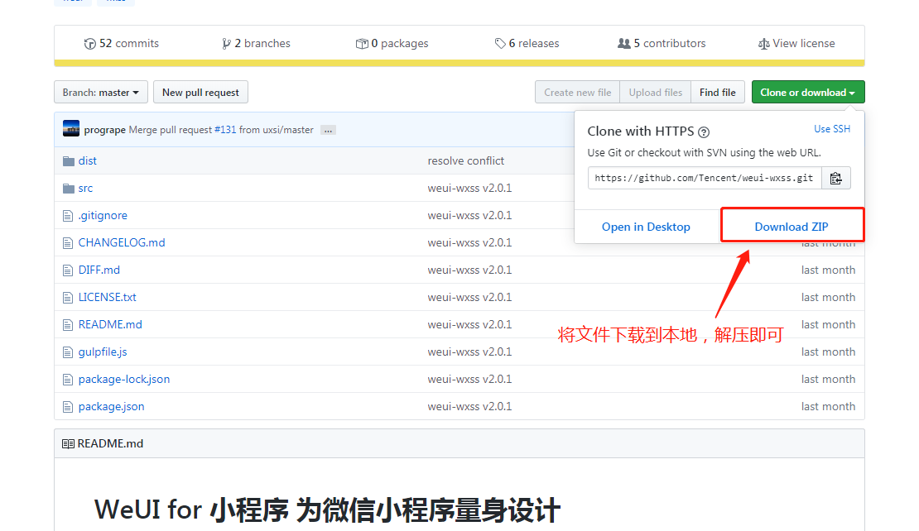919x531 pixels.
Task: Click 'weui-wxss v2.0.1' message on package.json row
Action: pyautogui.click(x=469, y=407)
